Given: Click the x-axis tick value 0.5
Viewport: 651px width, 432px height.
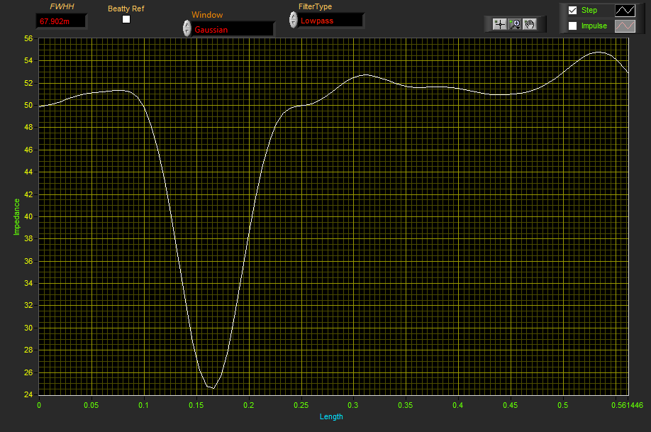Looking at the screenshot, I should coord(562,405).
